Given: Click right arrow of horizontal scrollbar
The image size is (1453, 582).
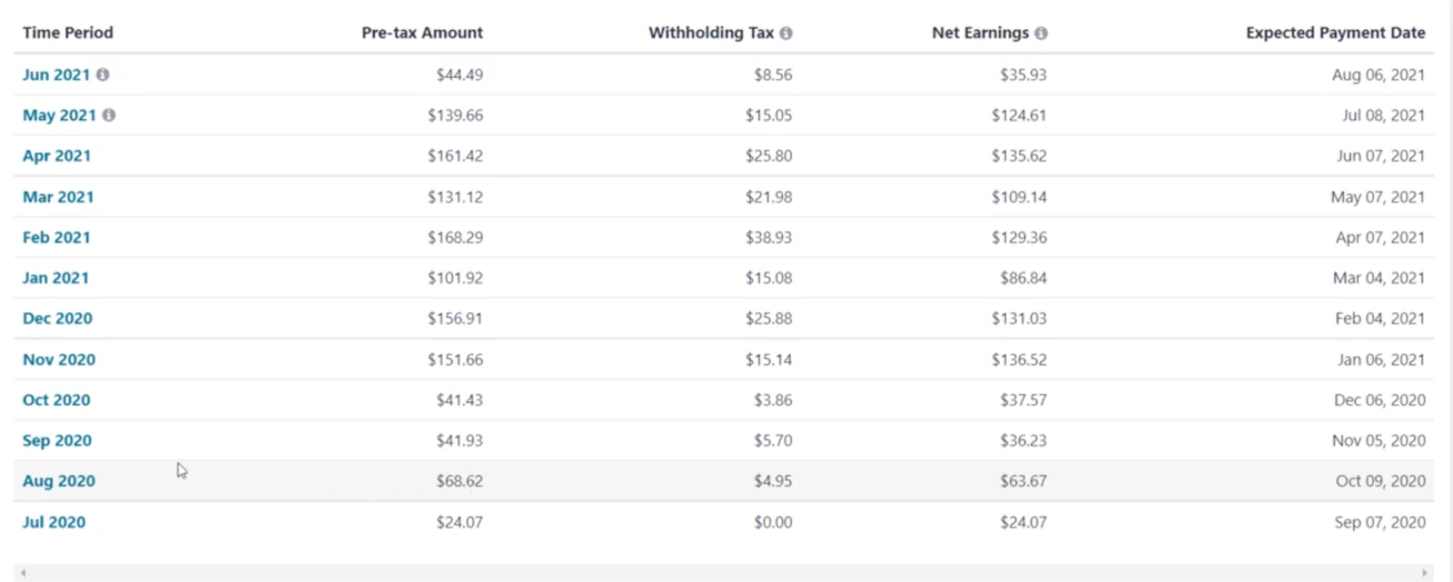Looking at the screenshot, I should [x=1424, y=573].
